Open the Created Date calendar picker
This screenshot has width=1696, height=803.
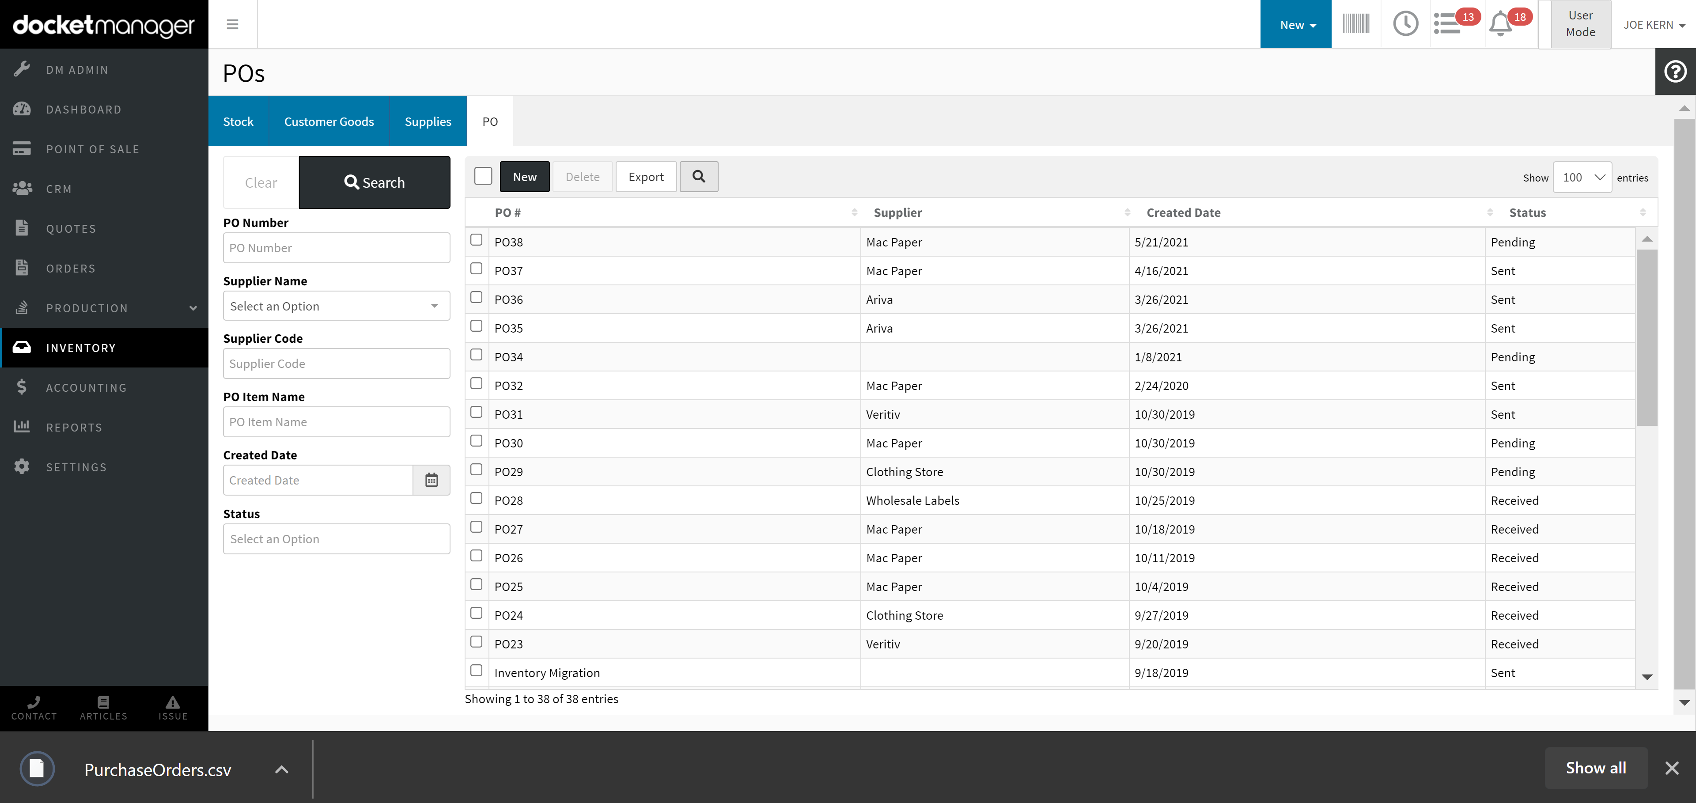click(431, 481)
